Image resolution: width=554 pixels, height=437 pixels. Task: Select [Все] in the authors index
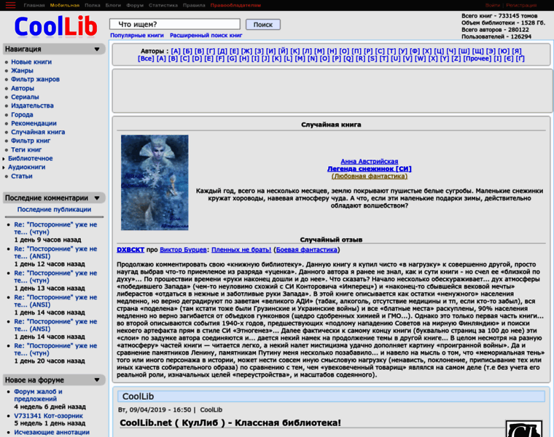tap(146, 58)
